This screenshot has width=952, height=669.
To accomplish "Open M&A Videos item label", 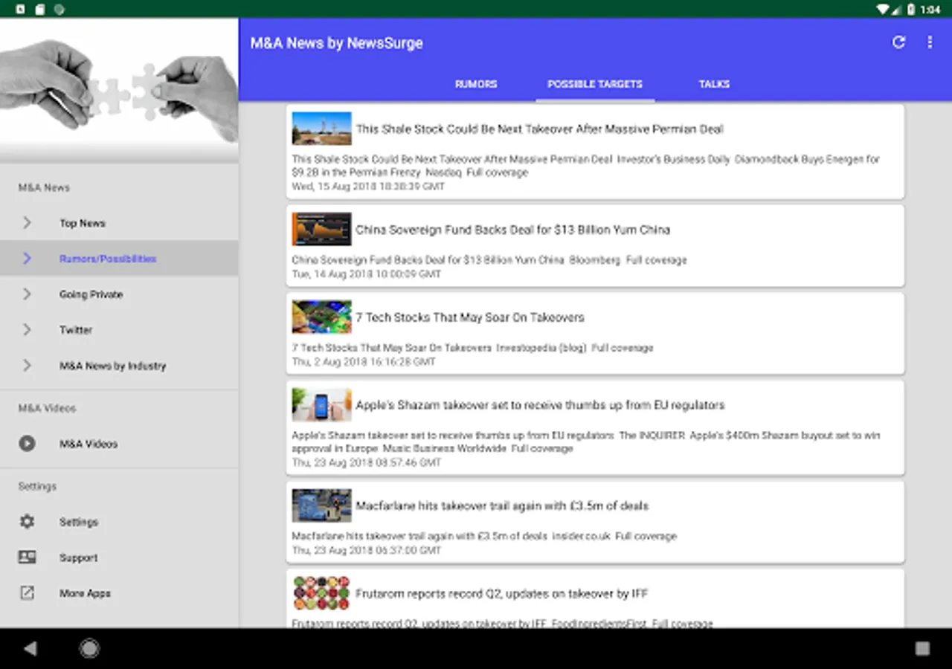I will coord(89,444).
